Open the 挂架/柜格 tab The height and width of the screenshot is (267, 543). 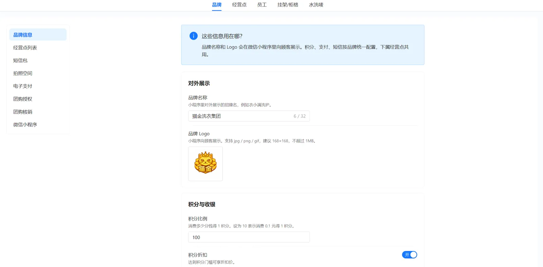288,5
